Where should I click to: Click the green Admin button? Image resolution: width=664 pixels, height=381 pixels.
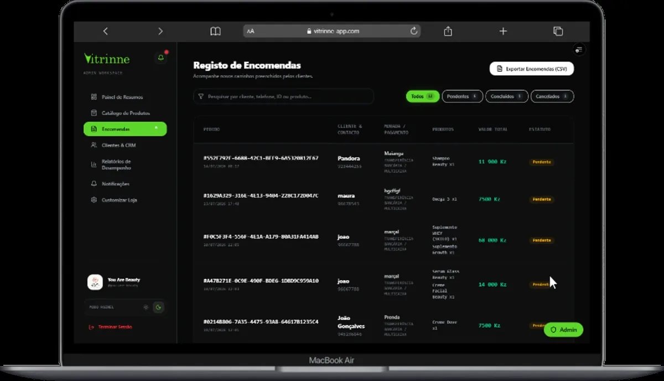pos(563,330)
